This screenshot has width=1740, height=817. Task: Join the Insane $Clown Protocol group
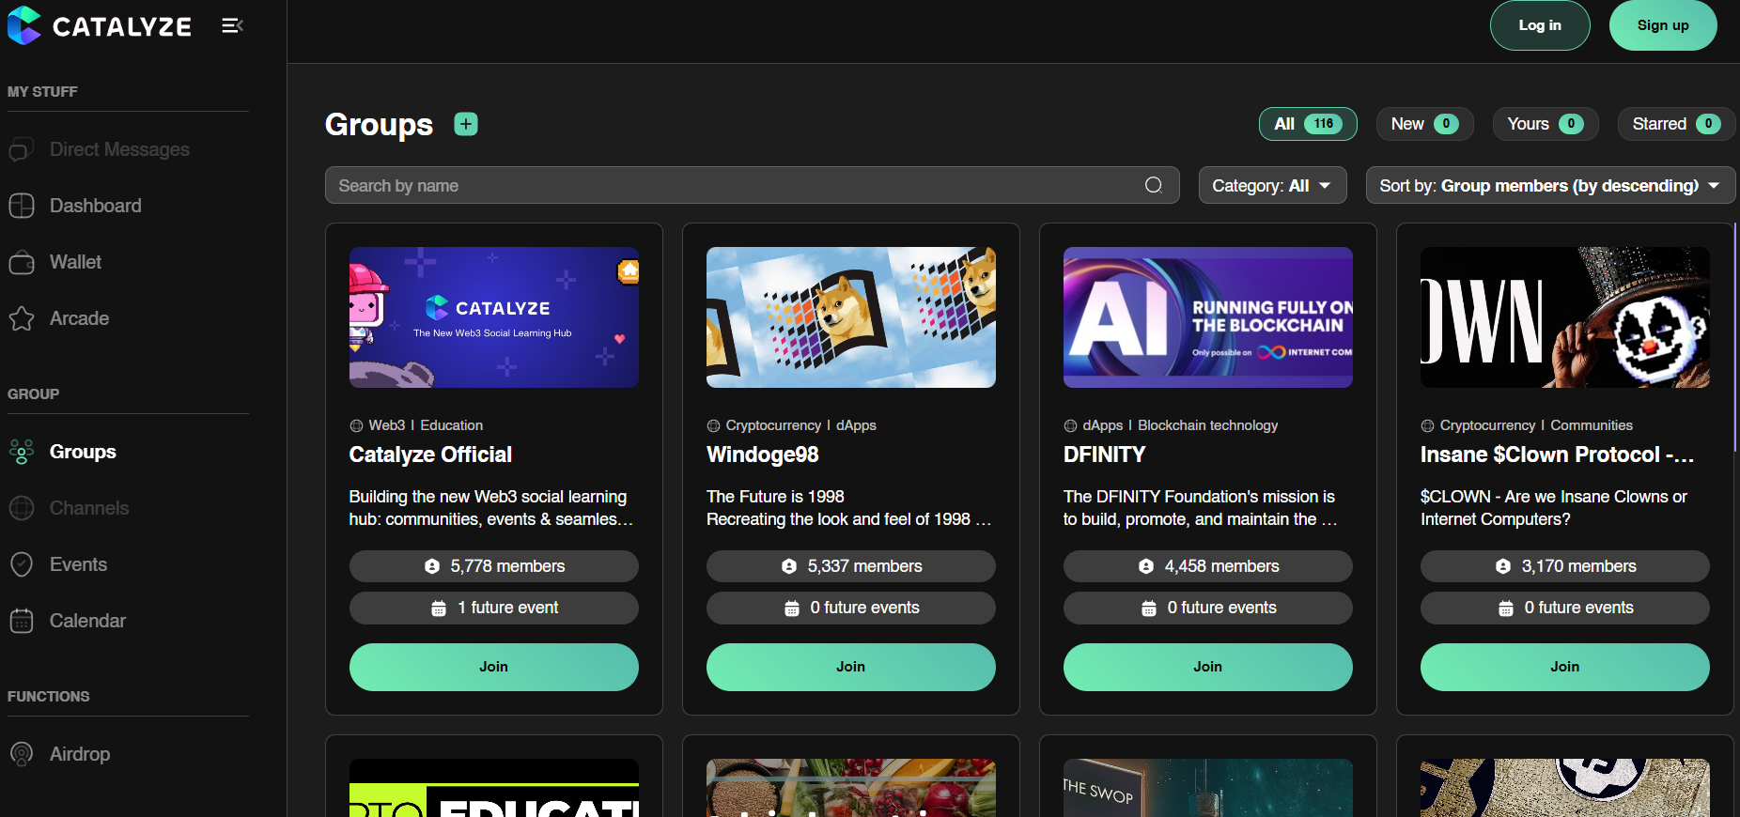1565,667
